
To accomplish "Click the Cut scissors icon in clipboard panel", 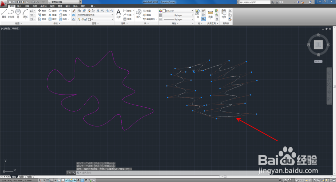I will click(230, 10).
